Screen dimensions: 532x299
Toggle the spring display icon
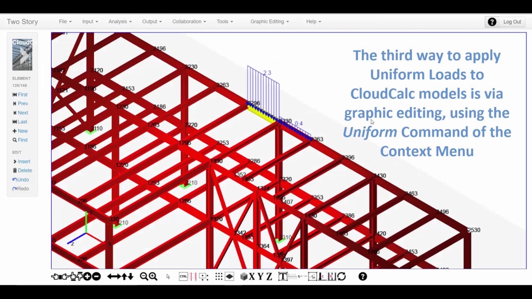[x=293, y=277]
